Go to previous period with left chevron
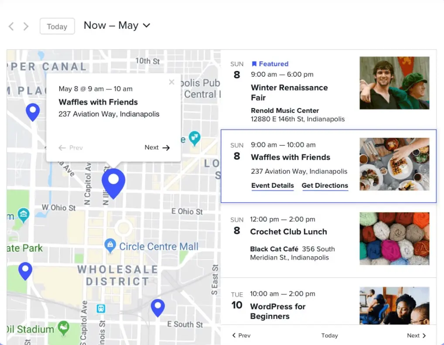This screenshot has width=444, height=345. [x=11, y=26]
